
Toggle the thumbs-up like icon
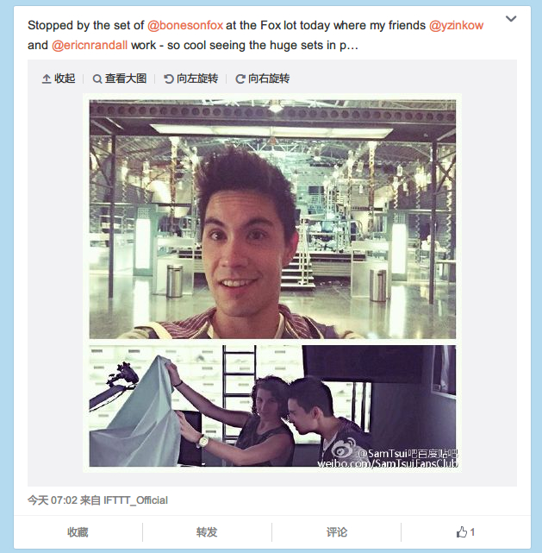click(x=462, y=531)
